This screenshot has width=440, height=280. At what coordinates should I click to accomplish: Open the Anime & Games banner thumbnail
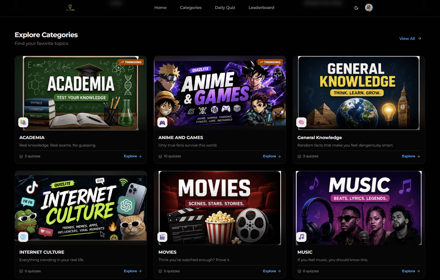click(x=220, y=93)
